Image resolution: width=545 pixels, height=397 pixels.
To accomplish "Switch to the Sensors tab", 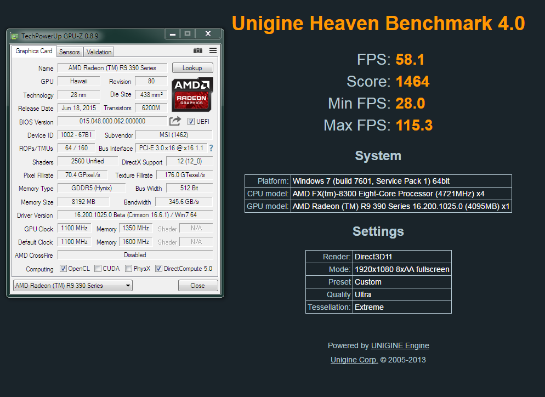I will point(70,52).
